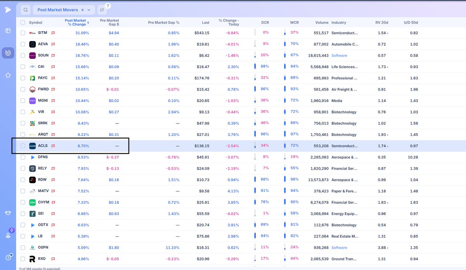Click the AEVA company logo
466x270 pixels.
33,44
